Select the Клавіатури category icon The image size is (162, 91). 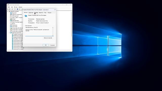tap(11, 25)
